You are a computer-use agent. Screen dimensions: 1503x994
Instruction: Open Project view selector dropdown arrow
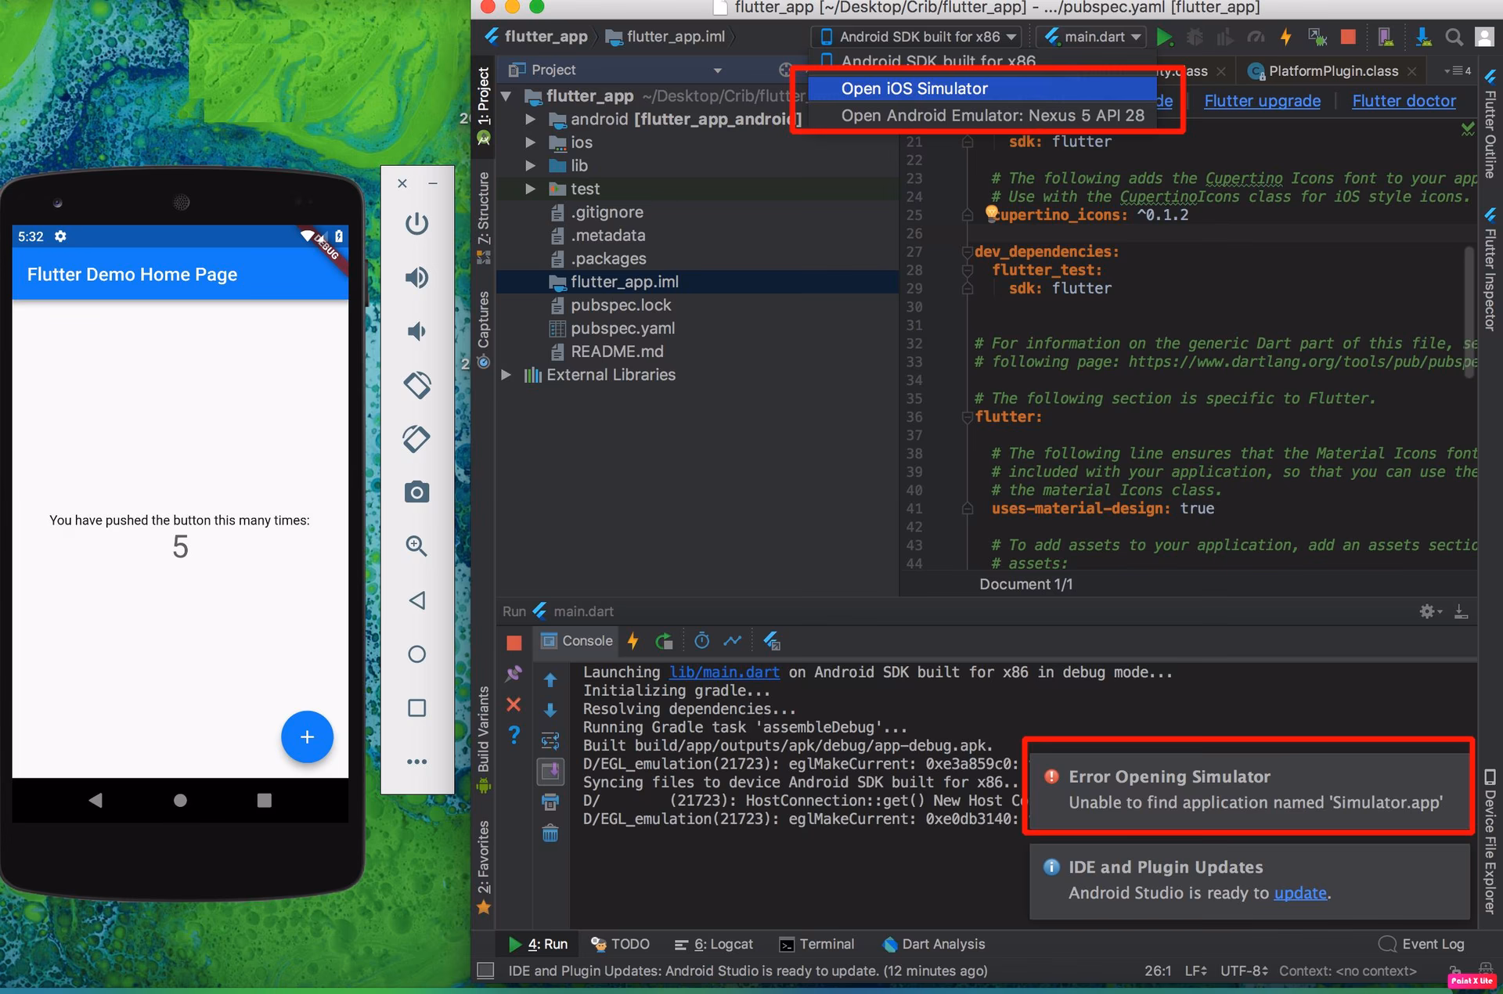[717, 70]
